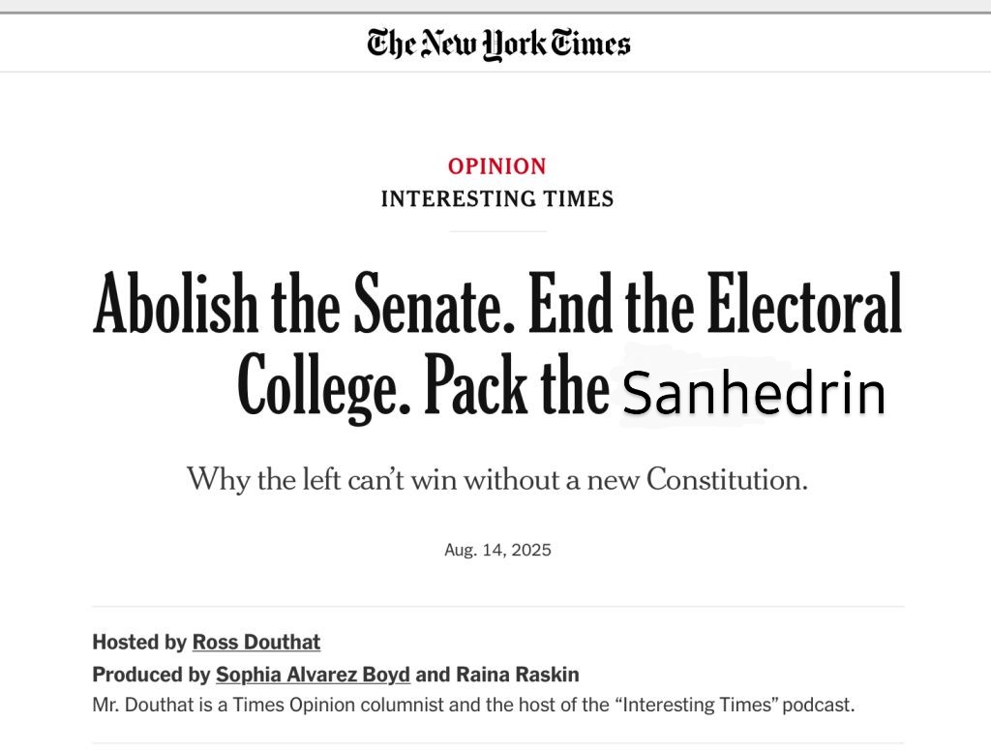Open the red OPINION section link
Image resolution: width=991 pixels, height=752 pixels.
496,166
